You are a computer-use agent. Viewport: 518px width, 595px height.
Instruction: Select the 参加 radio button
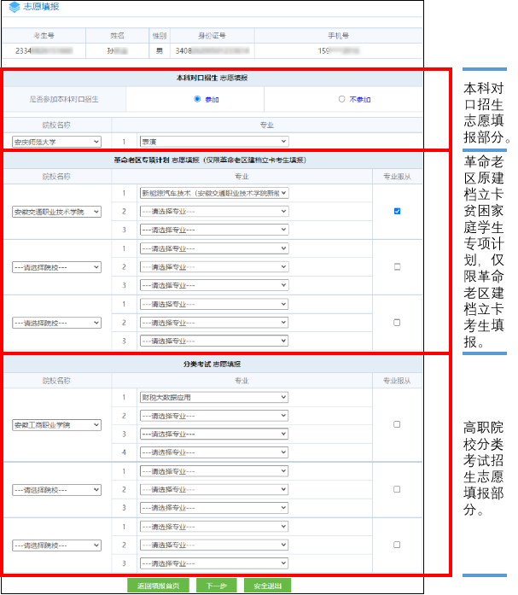point(197,99)
